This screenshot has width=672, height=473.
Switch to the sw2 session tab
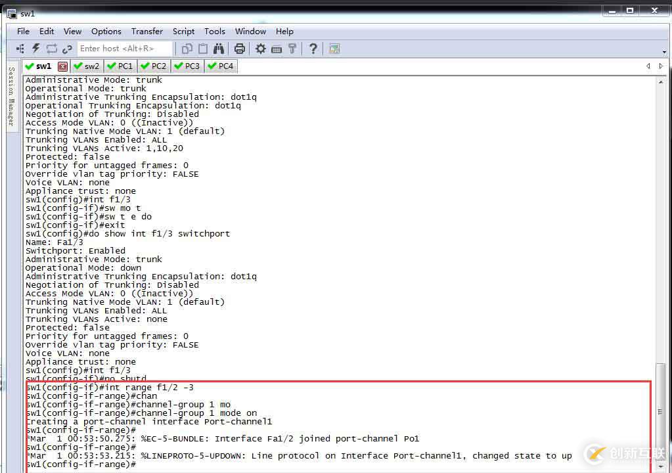click(x=87, y=66)
